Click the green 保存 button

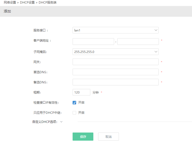[83, 137]
